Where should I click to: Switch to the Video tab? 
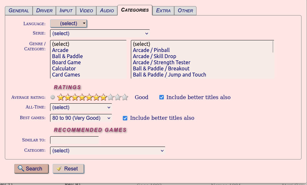[x=86, y=10]
